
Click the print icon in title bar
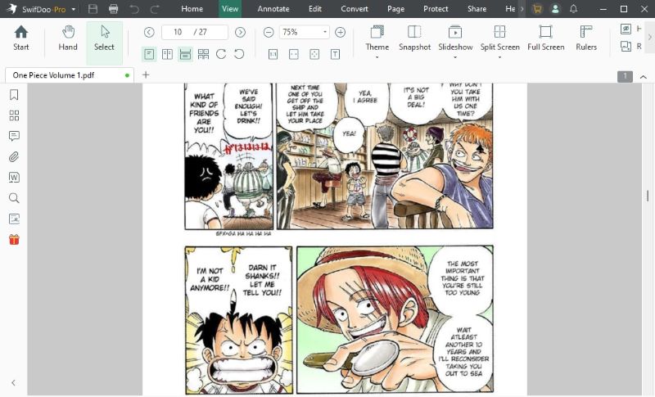[113, 9]
